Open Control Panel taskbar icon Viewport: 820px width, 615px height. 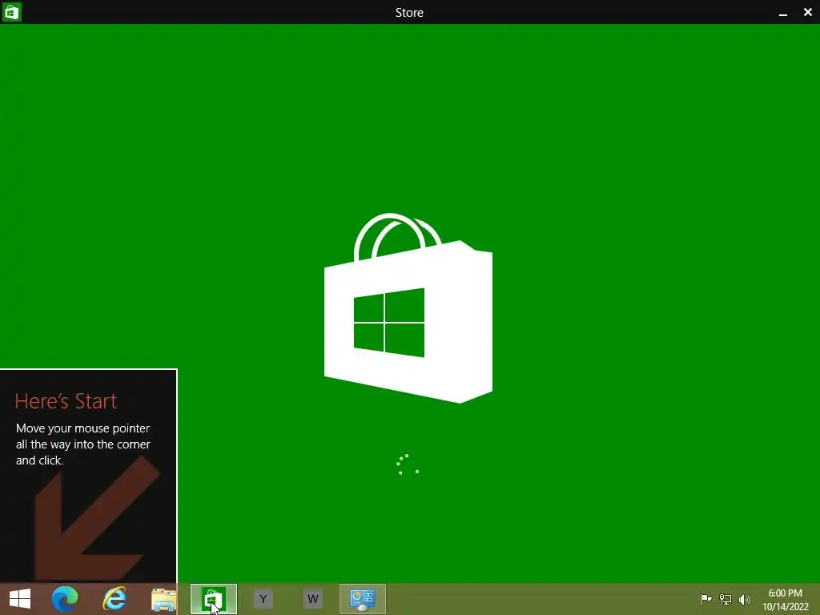tap(363, 599)
